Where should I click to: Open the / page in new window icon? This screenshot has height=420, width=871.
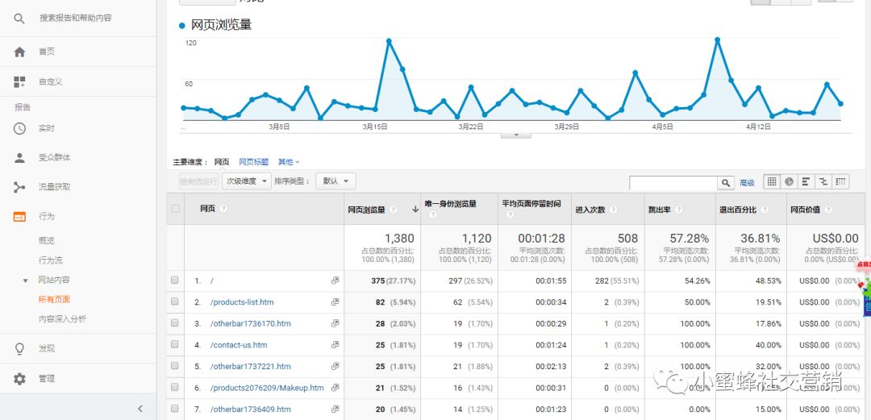(x=335, y=281)
